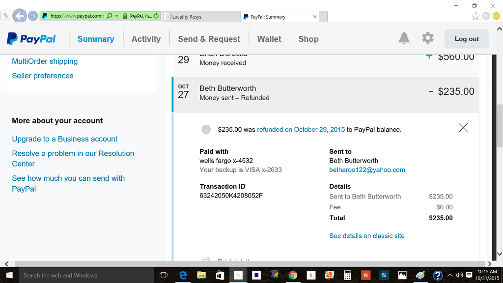Open the Help question-mark taskbar icon
The width and height of the screenshot is (503, 283).
tap(438, 275)
